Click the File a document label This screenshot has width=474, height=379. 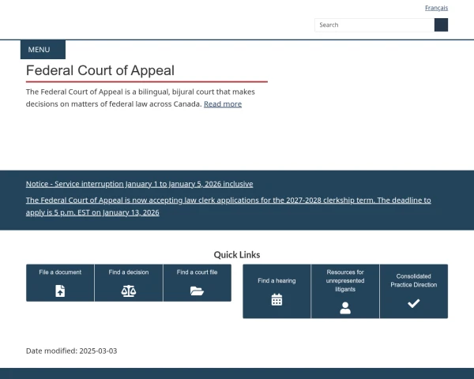click(x=60, y=272)
